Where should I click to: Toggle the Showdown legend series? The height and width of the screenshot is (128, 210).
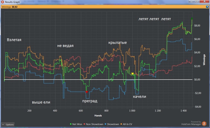pyautogui.click(x=112, y=124)
